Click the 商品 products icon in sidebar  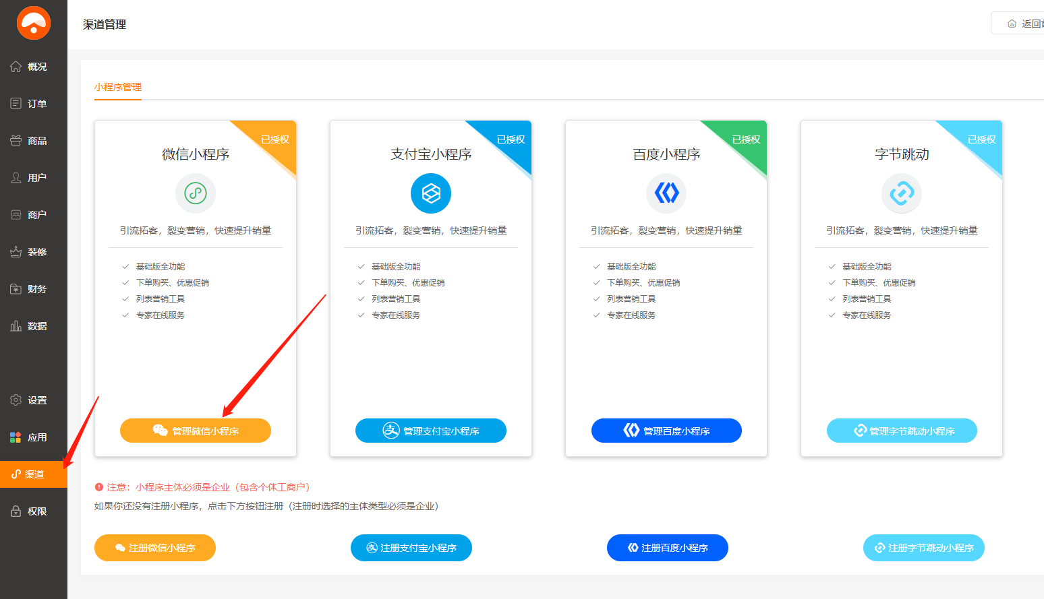(16, 141)
